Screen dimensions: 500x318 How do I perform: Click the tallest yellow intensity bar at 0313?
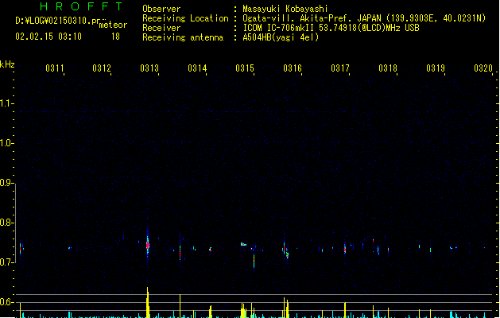(x=148, y=302)
